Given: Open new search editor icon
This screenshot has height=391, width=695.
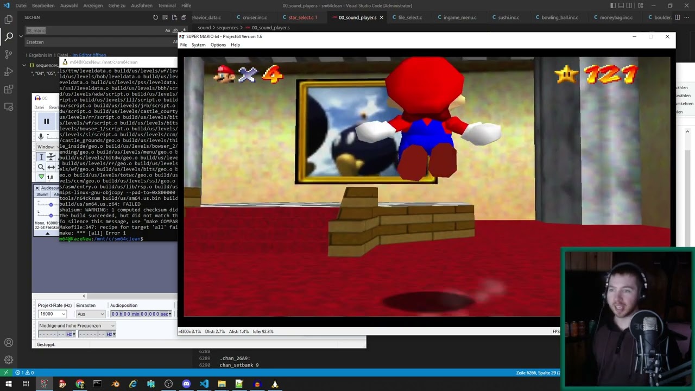Looking at the screenshot, I should point(174,17).
